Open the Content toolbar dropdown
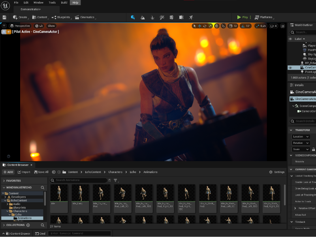316x237 pixels. pyautogui.click(x=40, y=17)
